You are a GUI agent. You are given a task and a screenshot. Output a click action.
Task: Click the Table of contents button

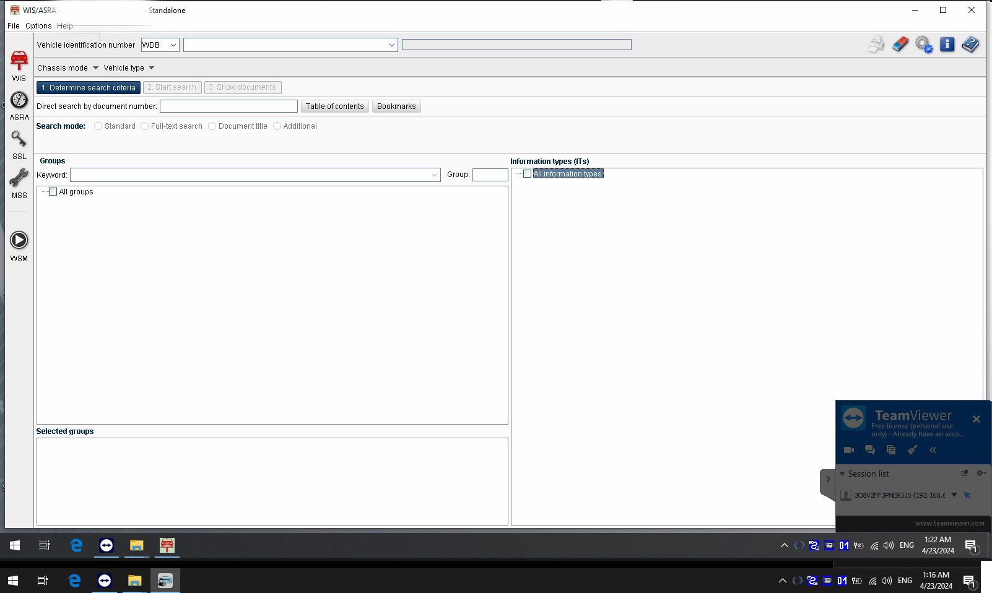(x=335, y=106)
